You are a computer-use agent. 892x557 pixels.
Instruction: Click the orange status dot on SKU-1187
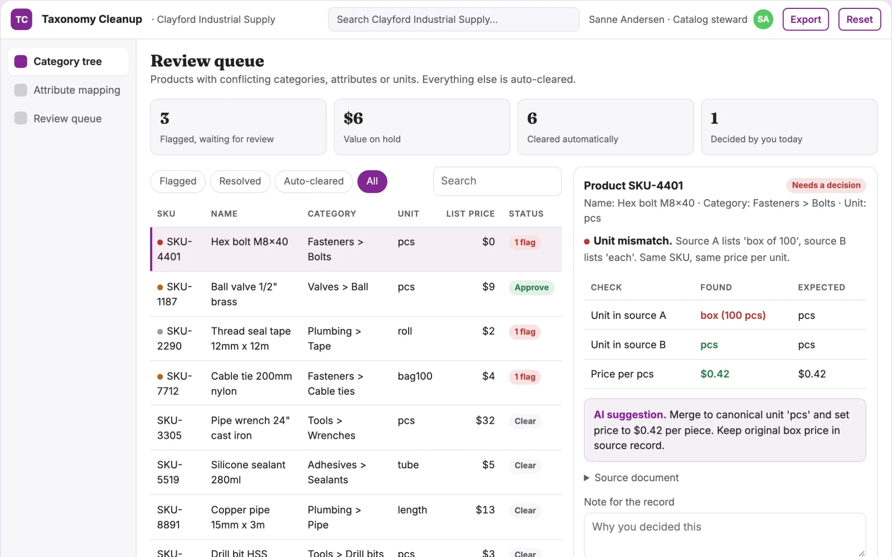pos(160,287)
